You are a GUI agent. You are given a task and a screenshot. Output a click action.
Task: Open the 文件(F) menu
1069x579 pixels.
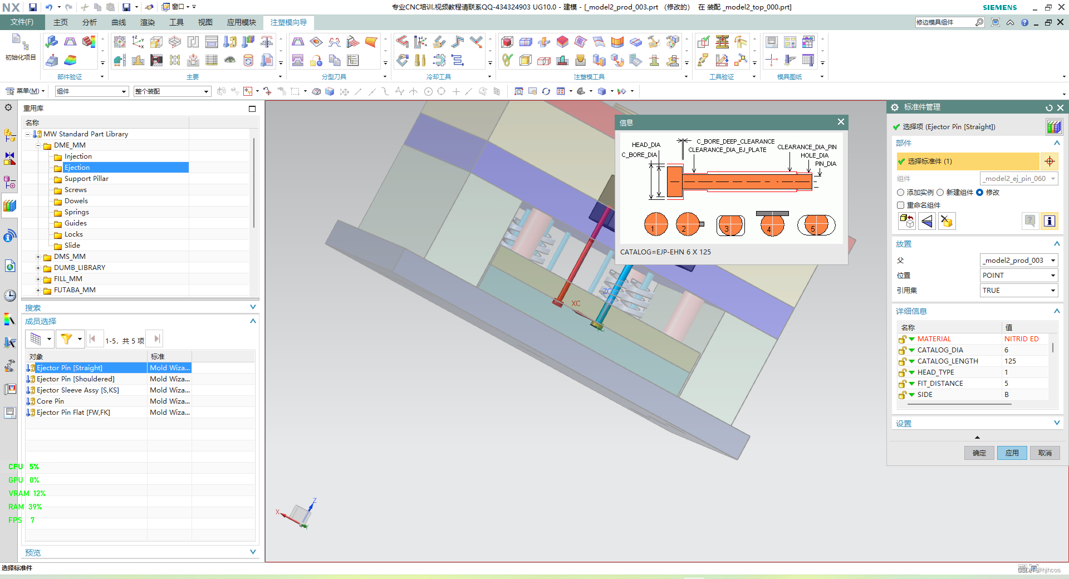(x=22, y=22)
